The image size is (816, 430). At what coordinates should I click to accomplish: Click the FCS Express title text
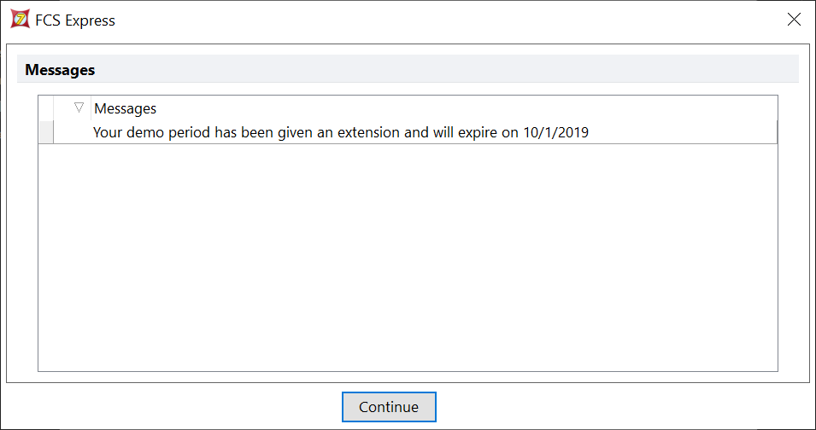click(75, 20)
